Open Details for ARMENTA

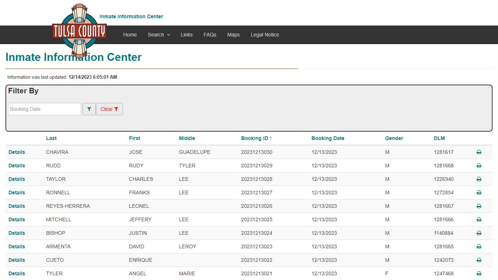pos(17,246)
